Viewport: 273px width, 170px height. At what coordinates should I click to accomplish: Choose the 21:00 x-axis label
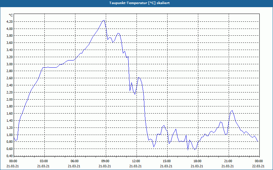(229, 161)
